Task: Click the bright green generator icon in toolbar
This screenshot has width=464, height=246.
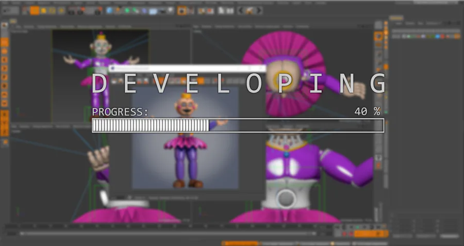Action: coord(127,11)
